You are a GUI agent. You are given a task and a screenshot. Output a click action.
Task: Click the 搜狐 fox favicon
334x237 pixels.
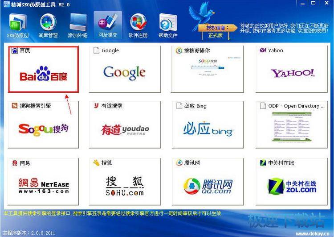coord(96,163)
